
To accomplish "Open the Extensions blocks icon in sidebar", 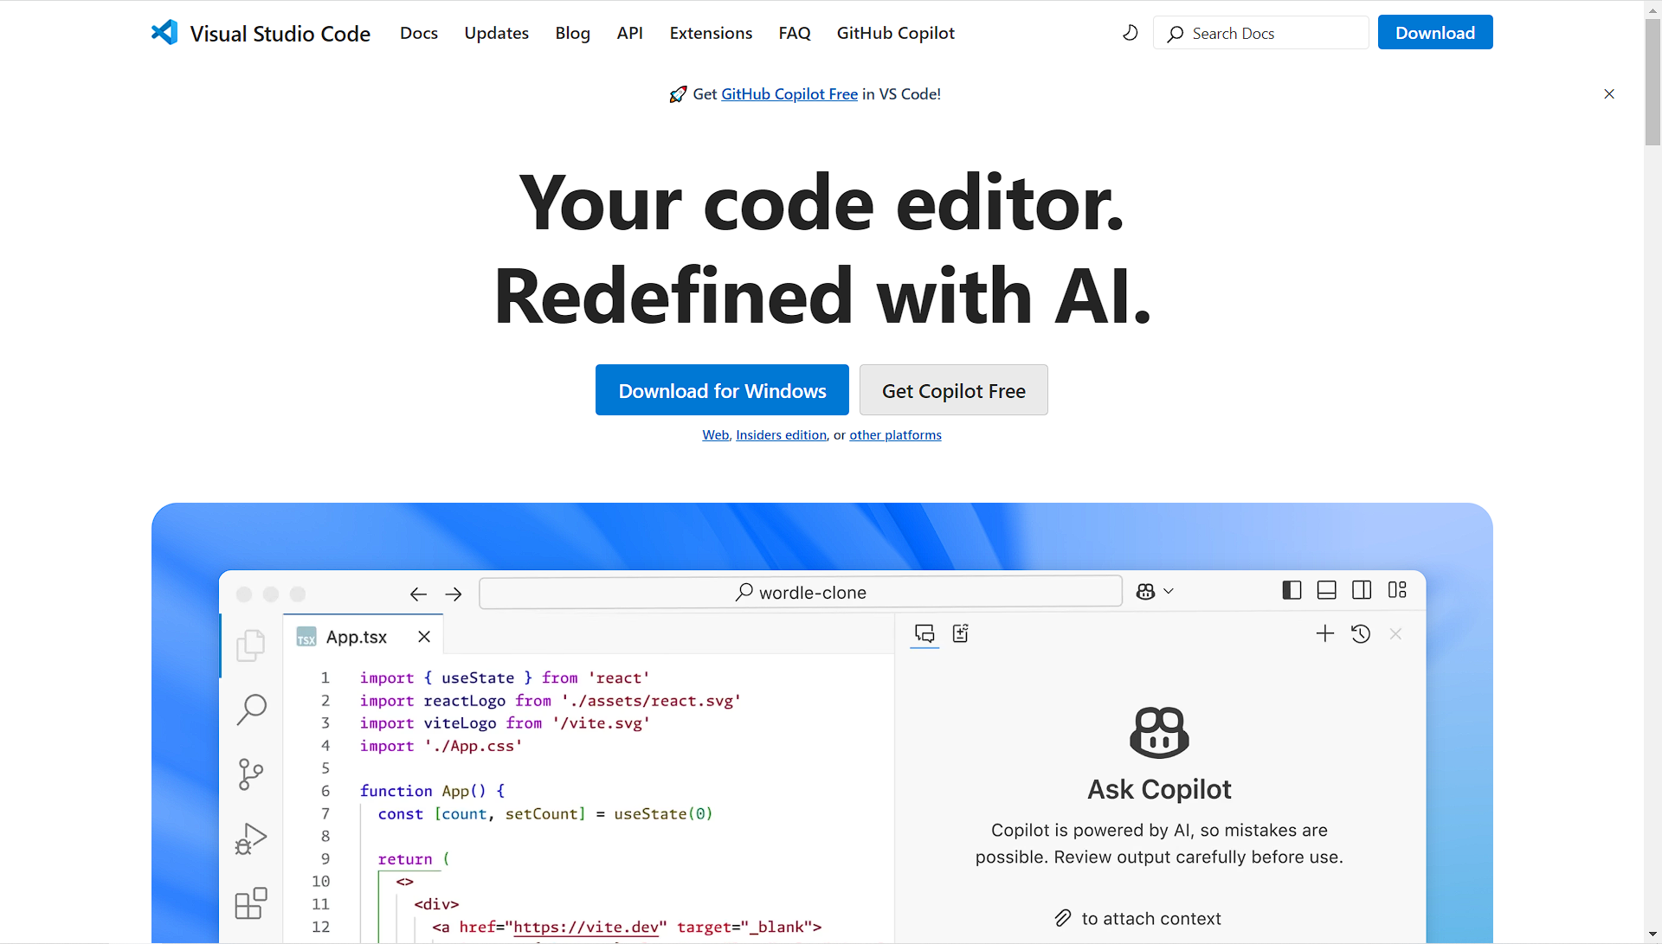I will [x=251, y=903].
